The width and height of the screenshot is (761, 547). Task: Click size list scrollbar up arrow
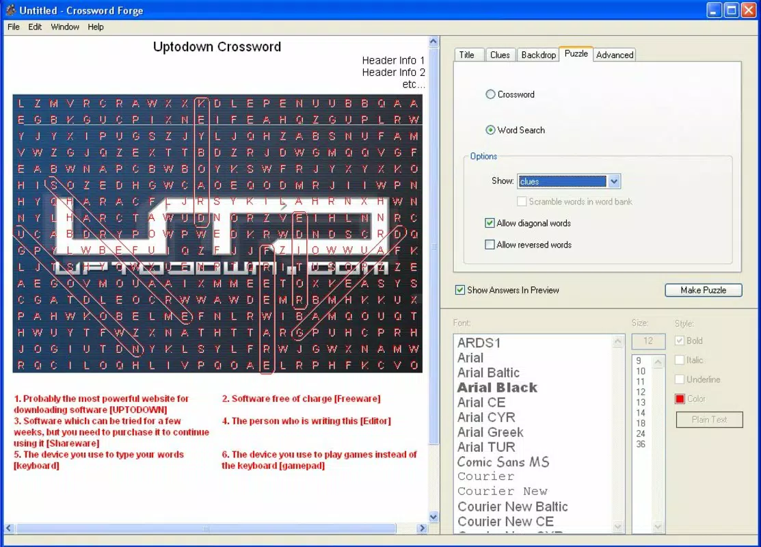pyautogui.click(x=658, y=362)
